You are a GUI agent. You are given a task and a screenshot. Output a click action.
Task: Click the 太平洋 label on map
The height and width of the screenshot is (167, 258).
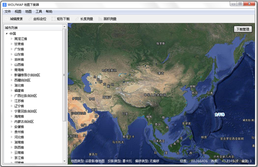click(220, 115)
